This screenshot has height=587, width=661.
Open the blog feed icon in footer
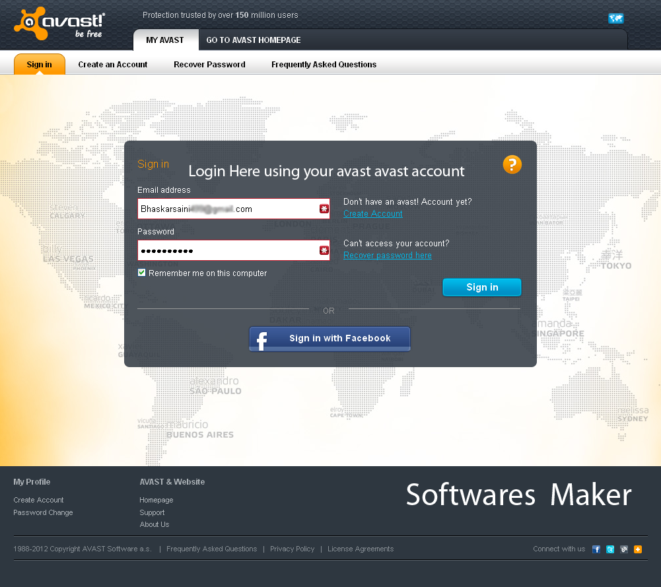coord(624,549)
